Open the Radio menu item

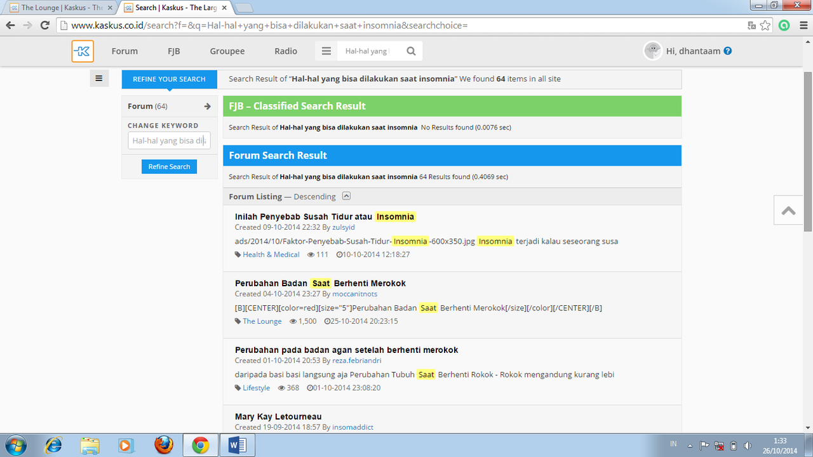(286, 51)
